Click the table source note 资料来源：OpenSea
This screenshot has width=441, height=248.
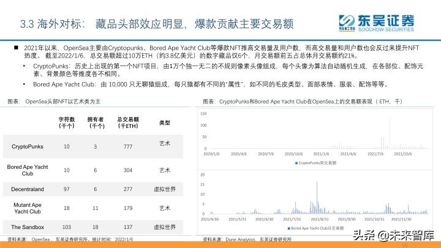pyautogui.click(x=70, y=239)
